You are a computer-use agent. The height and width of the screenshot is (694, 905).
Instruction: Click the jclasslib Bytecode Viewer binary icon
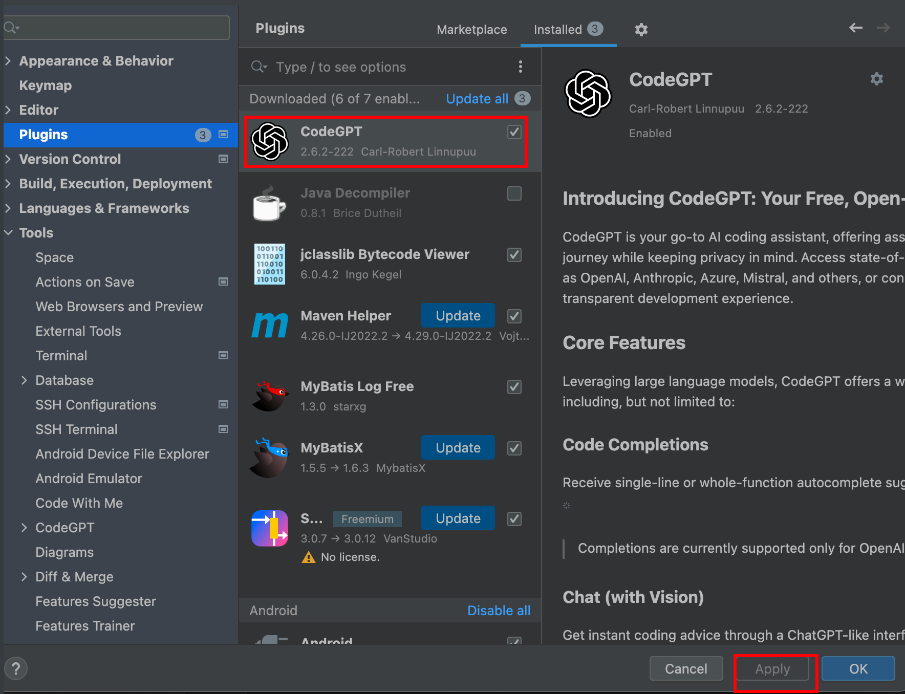pyautogui.click(x=270, y=264)
